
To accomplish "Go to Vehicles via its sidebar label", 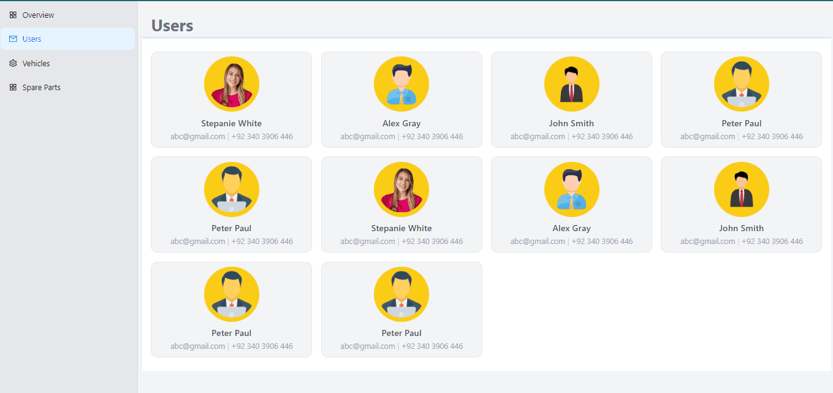I will click(x=36, y=63).
